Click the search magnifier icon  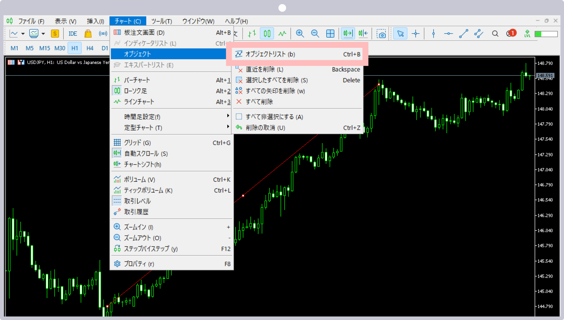(495, 34)
